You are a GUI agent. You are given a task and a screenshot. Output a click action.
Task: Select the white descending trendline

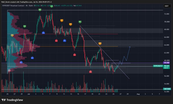[105, 52]
